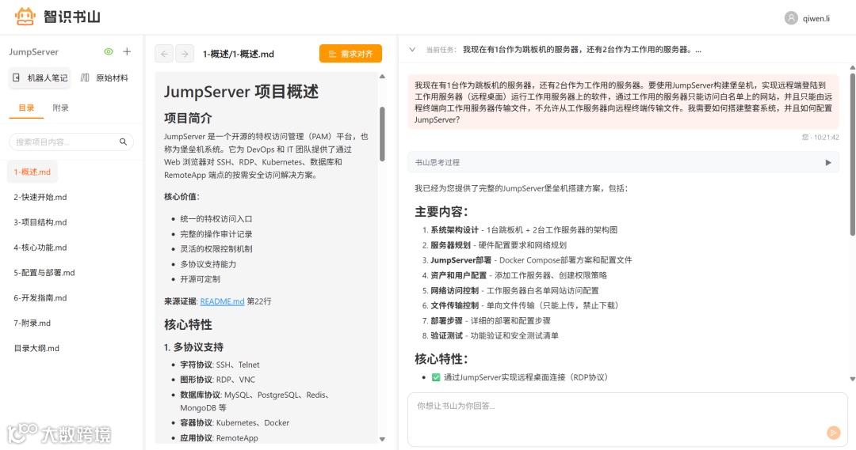This screenshot has height=450, width=856.
Task: Click document pane scroll down arrow
Action: click(x=382, y=439)
